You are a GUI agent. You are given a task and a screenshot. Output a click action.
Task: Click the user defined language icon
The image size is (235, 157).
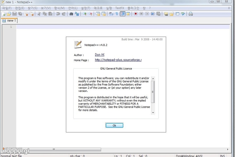pyautogui.click(x=128, y=14)
